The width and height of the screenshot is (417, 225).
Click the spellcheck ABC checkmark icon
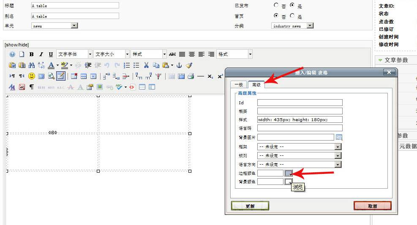(x=119, y=87)
